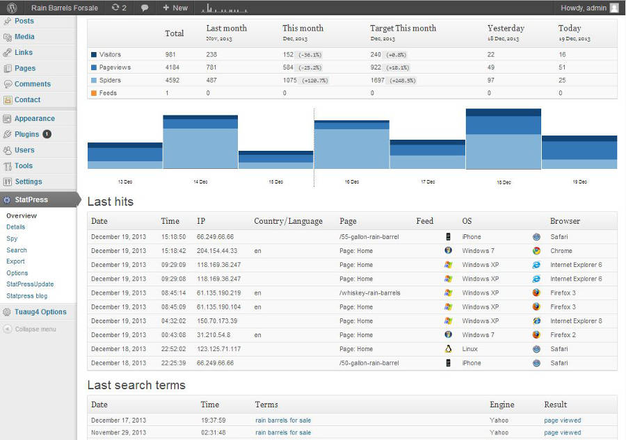The width and height of the screenshot is (626, 440).
Task: Click the /whiskey-rain-barrels page entry
Action: pyautogui.click(x=370, y=293)
